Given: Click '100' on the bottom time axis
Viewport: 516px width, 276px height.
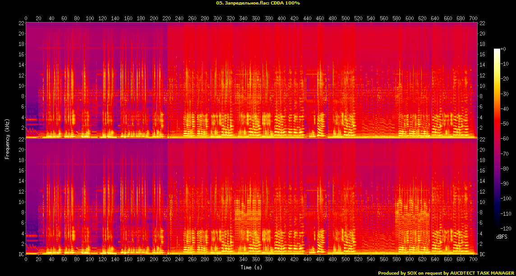Looking at the screenshot, I should [x=90, y=259].
